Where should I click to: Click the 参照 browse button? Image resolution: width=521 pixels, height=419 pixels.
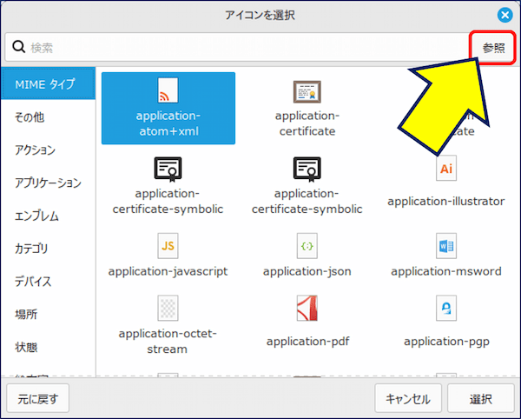coord(493,48)
